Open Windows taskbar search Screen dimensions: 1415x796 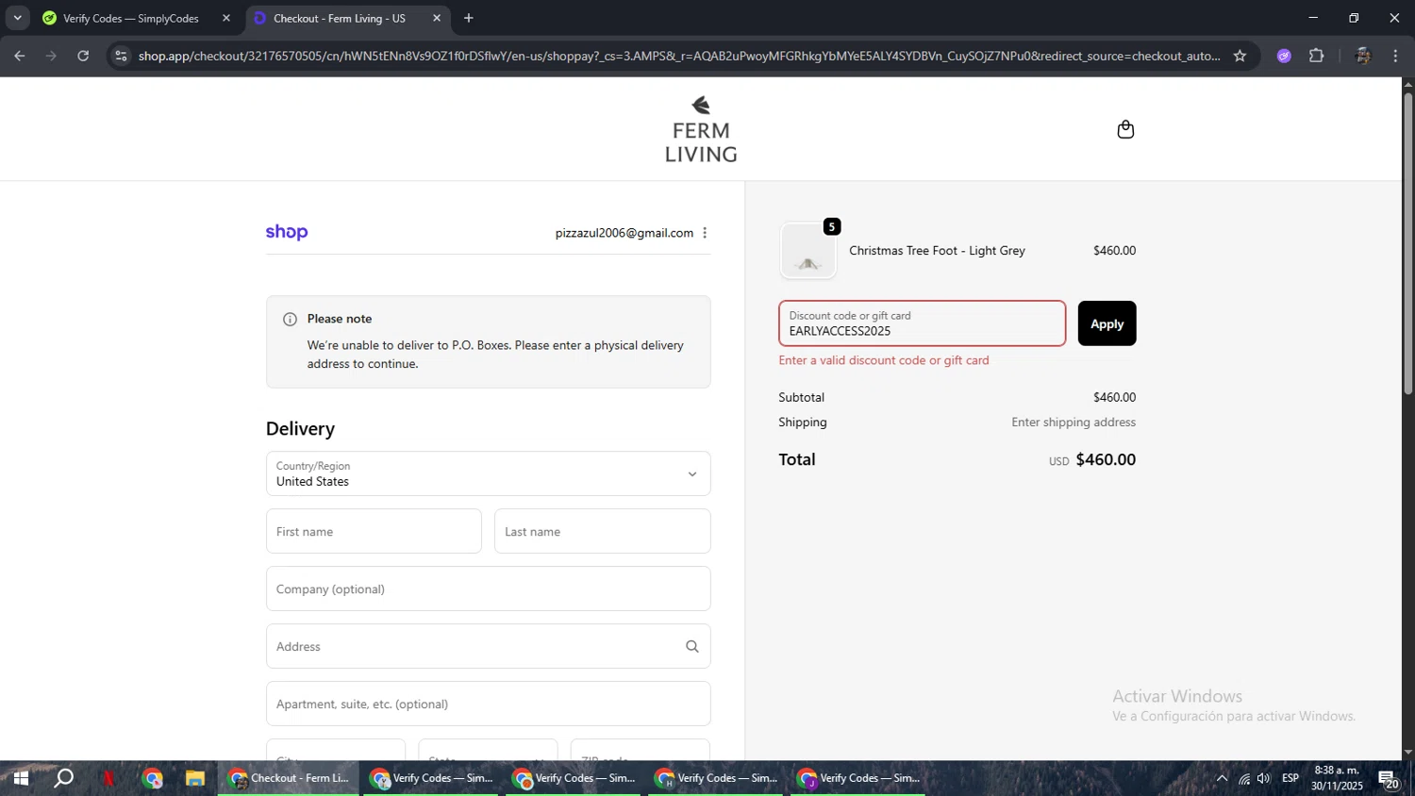coord(63,778)
